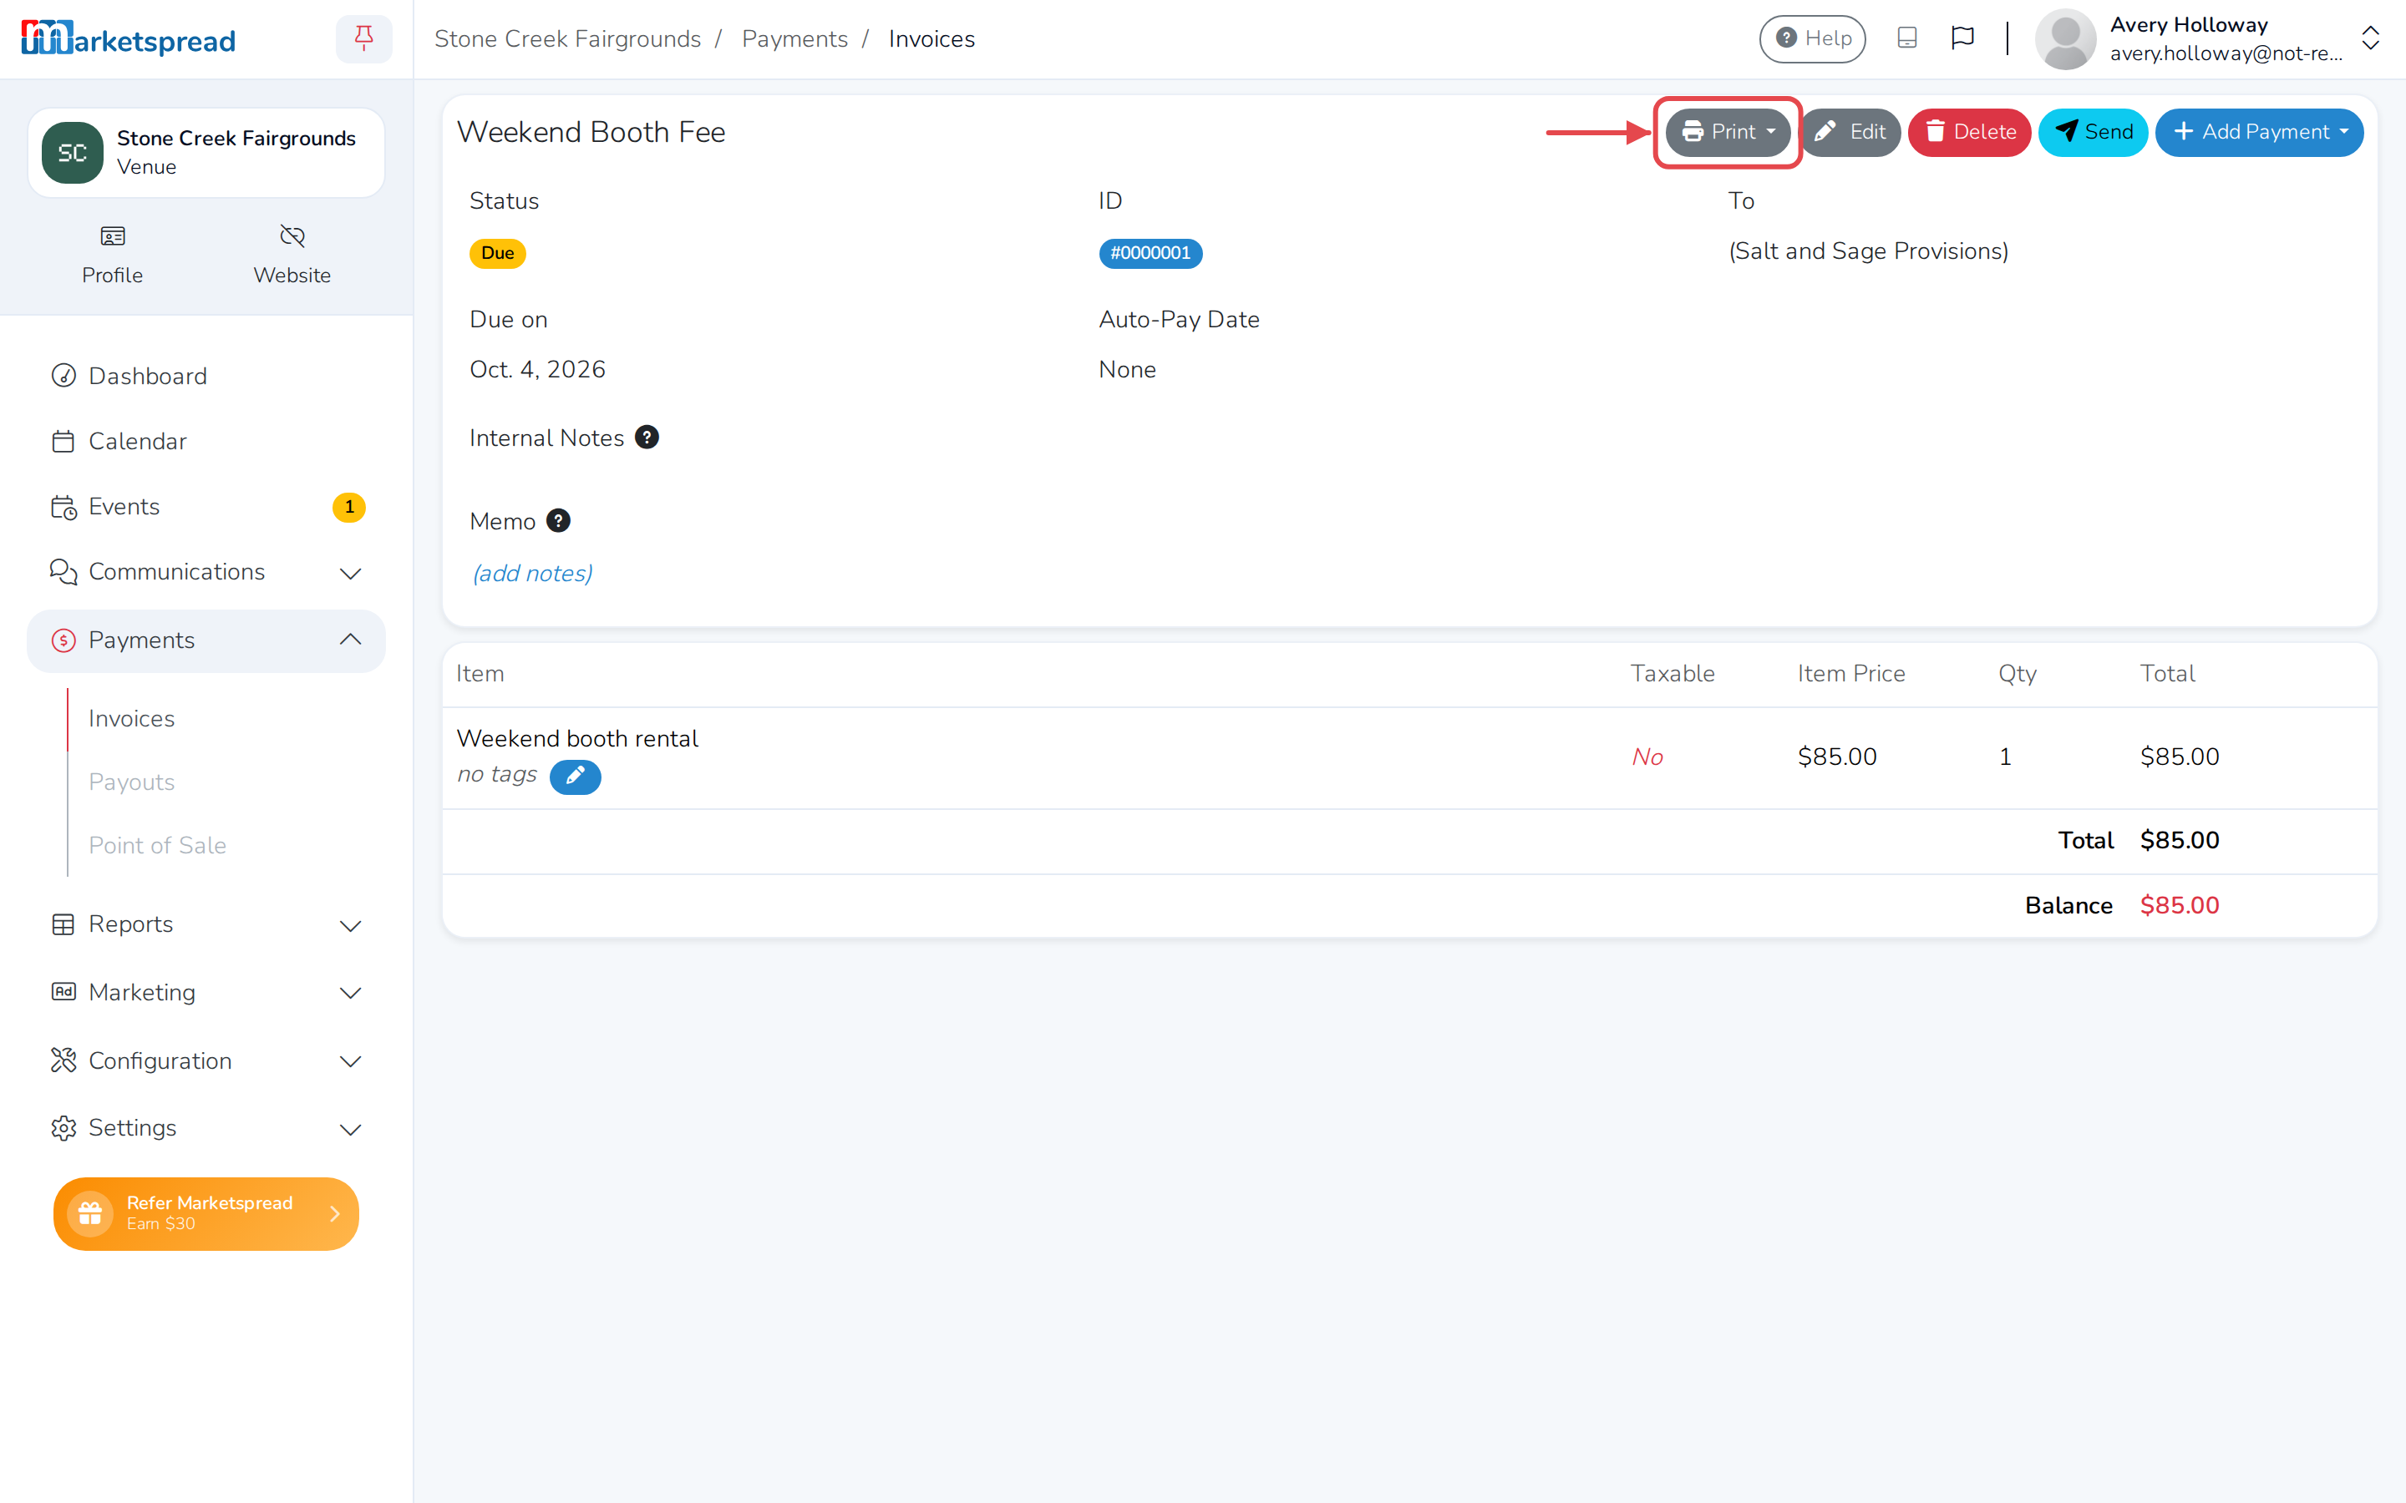Click the Events notification count badge
Image resolution: width=2406 pixels, height=1503 pixels.
pyautogui.click(x=349, y=507)
